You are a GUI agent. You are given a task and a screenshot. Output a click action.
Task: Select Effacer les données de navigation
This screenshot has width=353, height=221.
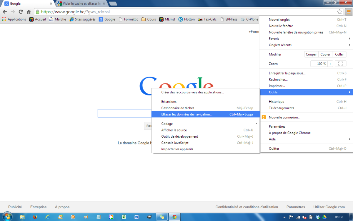point(206,114)
